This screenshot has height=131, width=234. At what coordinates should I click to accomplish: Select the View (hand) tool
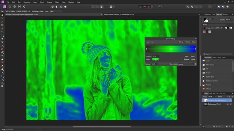pos(2,15)
